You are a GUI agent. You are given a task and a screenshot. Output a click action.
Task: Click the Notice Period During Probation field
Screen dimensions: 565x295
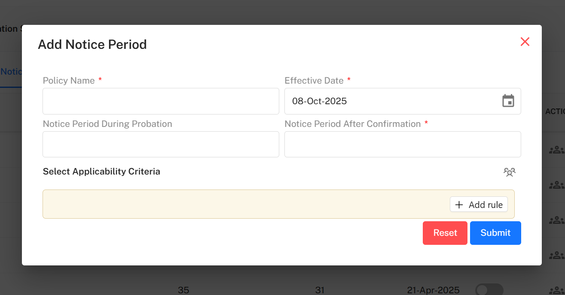pyautogui.click(x=161, y=144)
